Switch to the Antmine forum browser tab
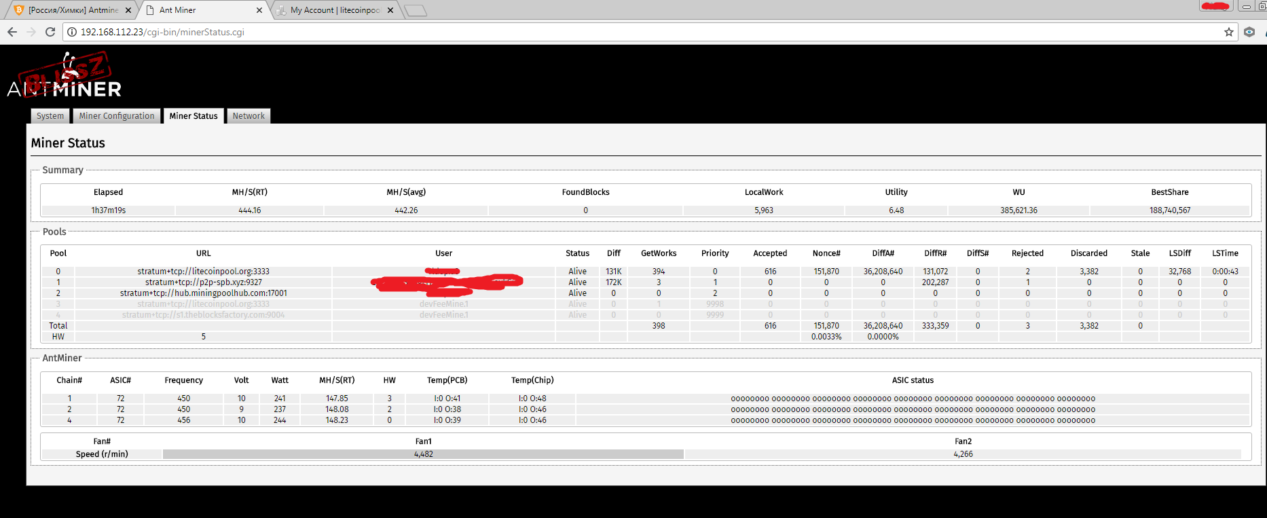 pos(71,10)
